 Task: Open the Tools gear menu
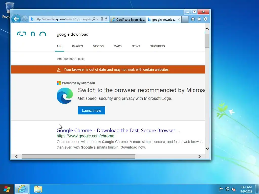(x=205, y=19)
